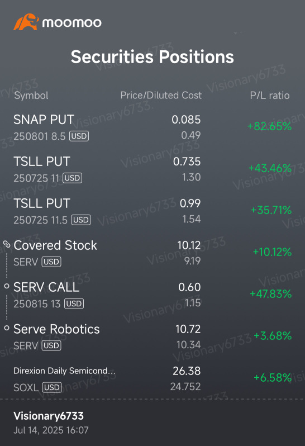Click the USD badge on TSLL PUT 250725 11.5
This screenshot has height=446, width=305.
(x=81, y=220)
